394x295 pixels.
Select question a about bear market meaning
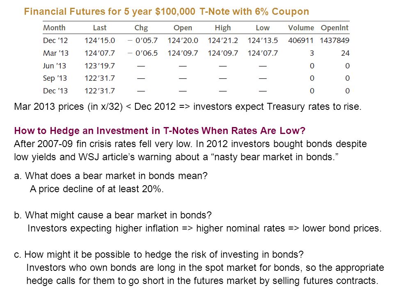[x=111, y=176]
